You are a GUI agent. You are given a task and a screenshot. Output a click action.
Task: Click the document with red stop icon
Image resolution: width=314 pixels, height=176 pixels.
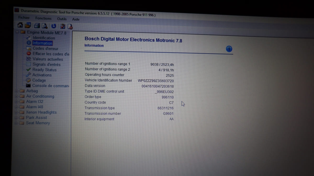(70, 26)
